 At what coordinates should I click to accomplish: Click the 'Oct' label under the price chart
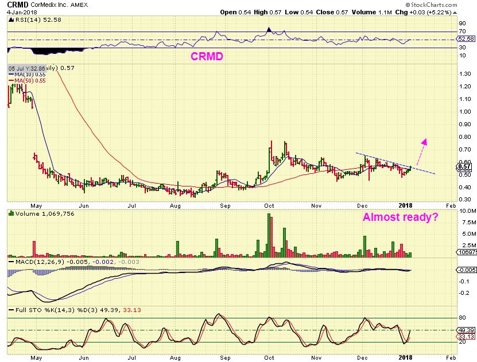(x=269, y=206)
